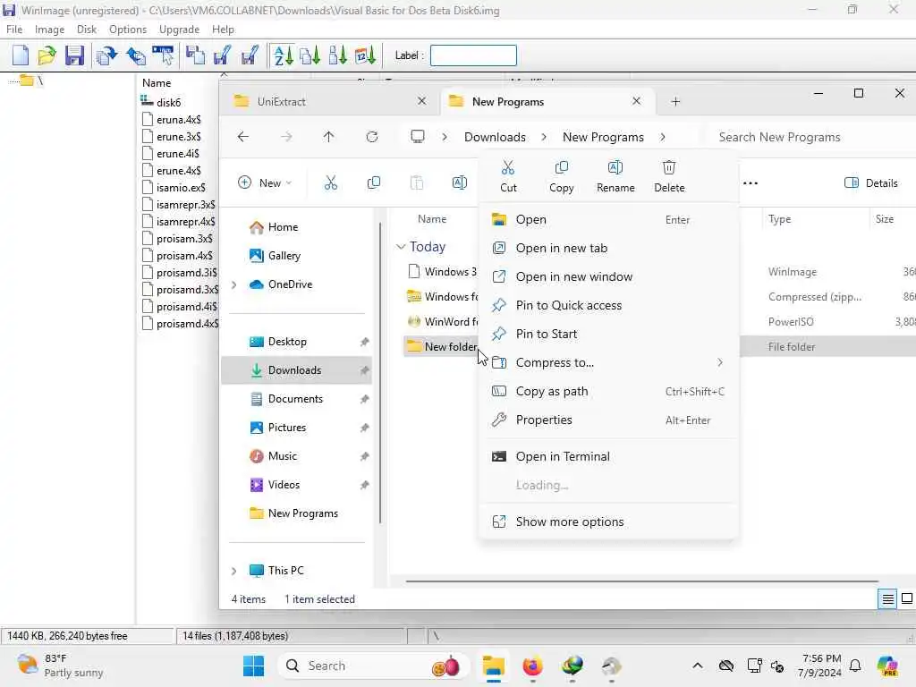Click the Delete trash icon in context menu

pyautogui.click(x=669, y=168)
